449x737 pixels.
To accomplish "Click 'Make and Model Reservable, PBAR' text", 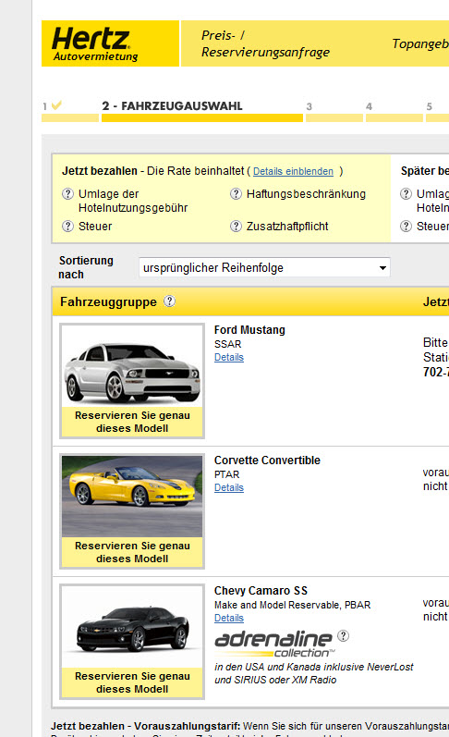I will [292, 605].
